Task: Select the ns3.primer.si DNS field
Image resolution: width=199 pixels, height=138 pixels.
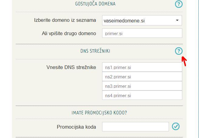Action: tap(142, 86)
